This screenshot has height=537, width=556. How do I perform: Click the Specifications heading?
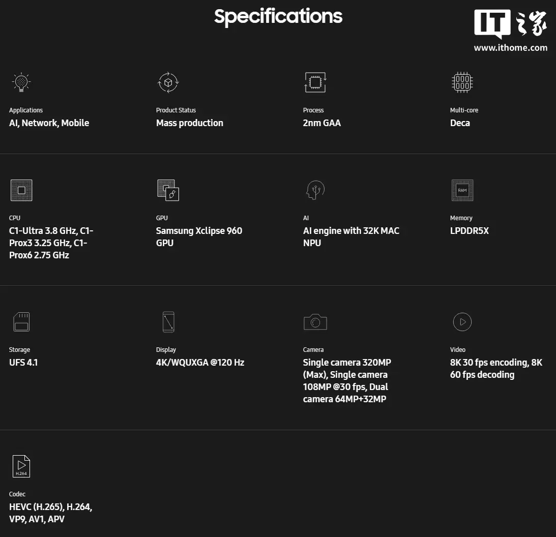pyautogui.click(x=278, y=16)
